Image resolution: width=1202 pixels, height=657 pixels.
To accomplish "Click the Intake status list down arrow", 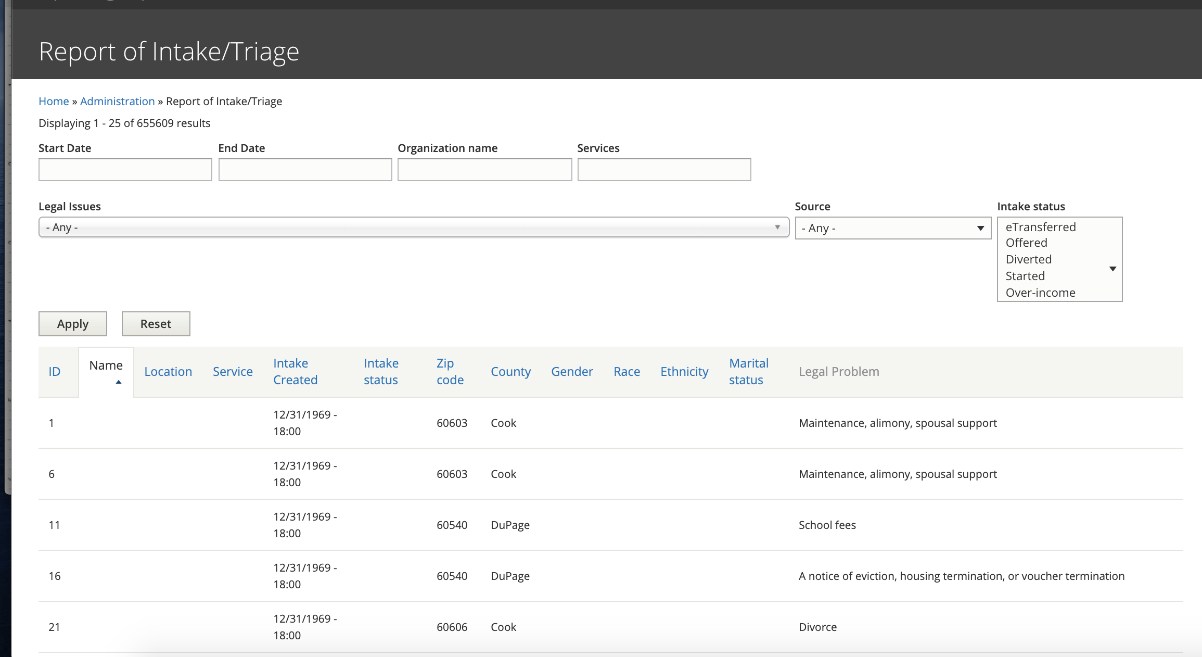I will [1113, 269].
